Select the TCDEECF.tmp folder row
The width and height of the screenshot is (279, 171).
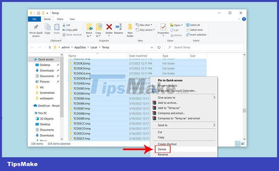109,138
